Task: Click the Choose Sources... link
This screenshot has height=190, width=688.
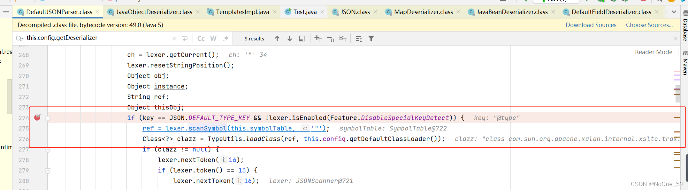Action: click(649, 25)
